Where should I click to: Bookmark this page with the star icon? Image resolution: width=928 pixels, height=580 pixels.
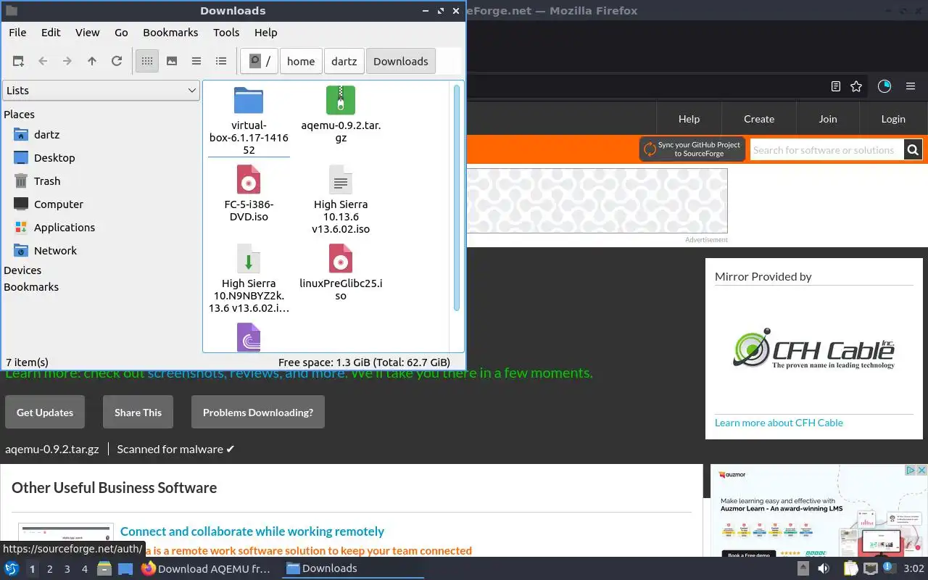click(856, 86)
